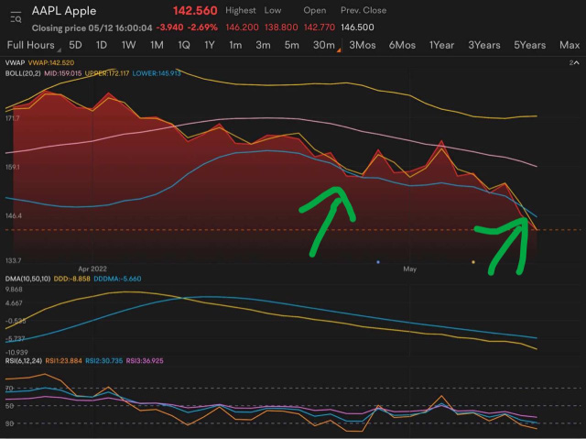Choose the 1Y timeframe tab
586x439 pixels.
coord(210,45)
